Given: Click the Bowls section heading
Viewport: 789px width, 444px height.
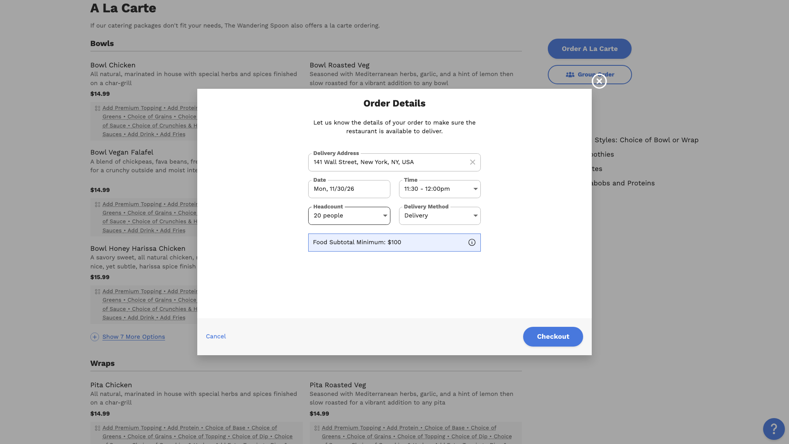Looking at the screenshot, I should click(x=102, y=44).
